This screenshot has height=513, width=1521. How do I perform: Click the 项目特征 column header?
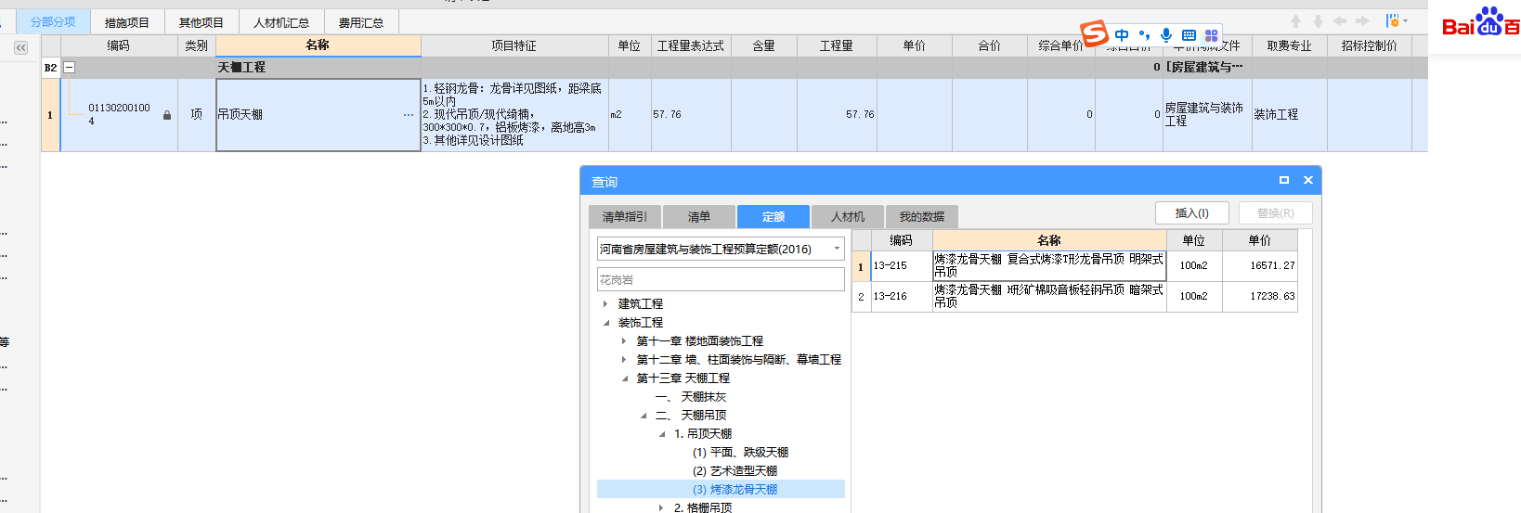tap(514, 45)
